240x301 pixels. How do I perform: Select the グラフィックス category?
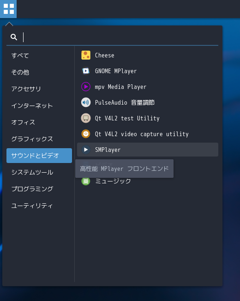pyautogui.click(x=39, y=139)
